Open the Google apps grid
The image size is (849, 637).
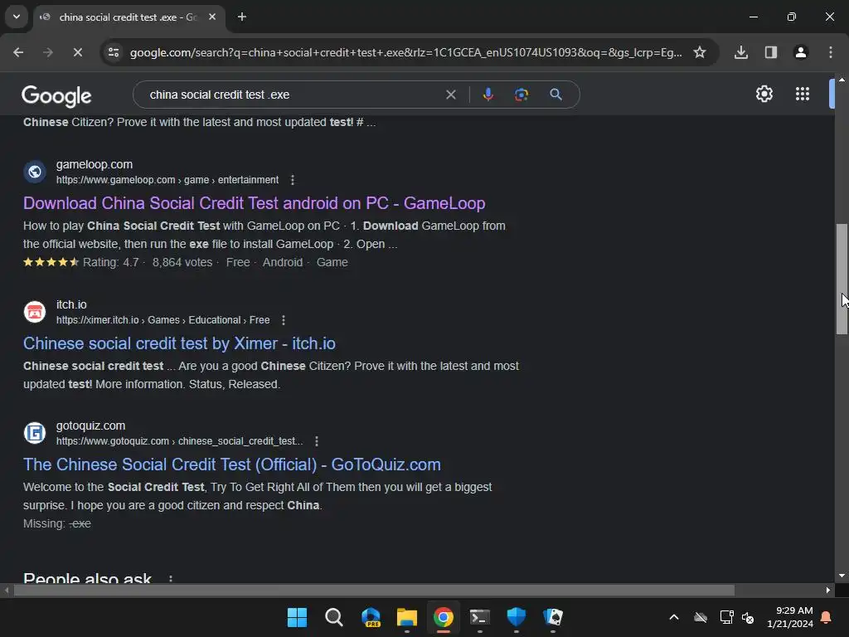pyautogui.click(x=803, y=95)
